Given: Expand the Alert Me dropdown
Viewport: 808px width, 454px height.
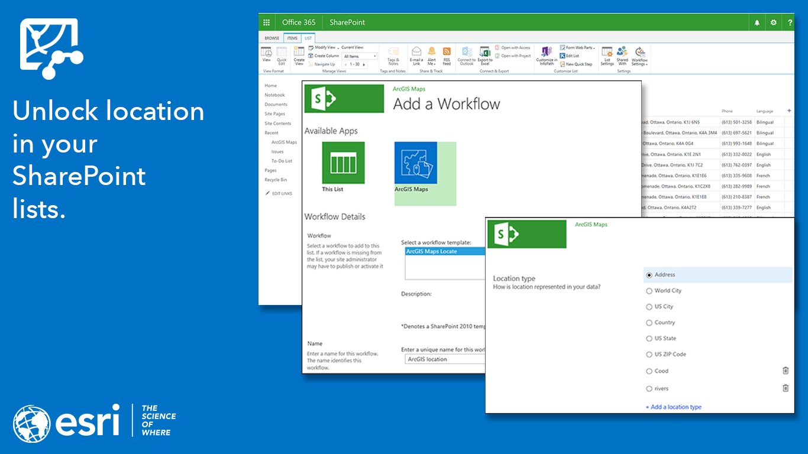Looking at the screenshot, I should tap(432, 56).
